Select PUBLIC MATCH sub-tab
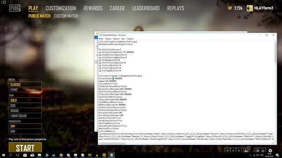Screen dimensions: 282x158 click(x=39, y=16)
